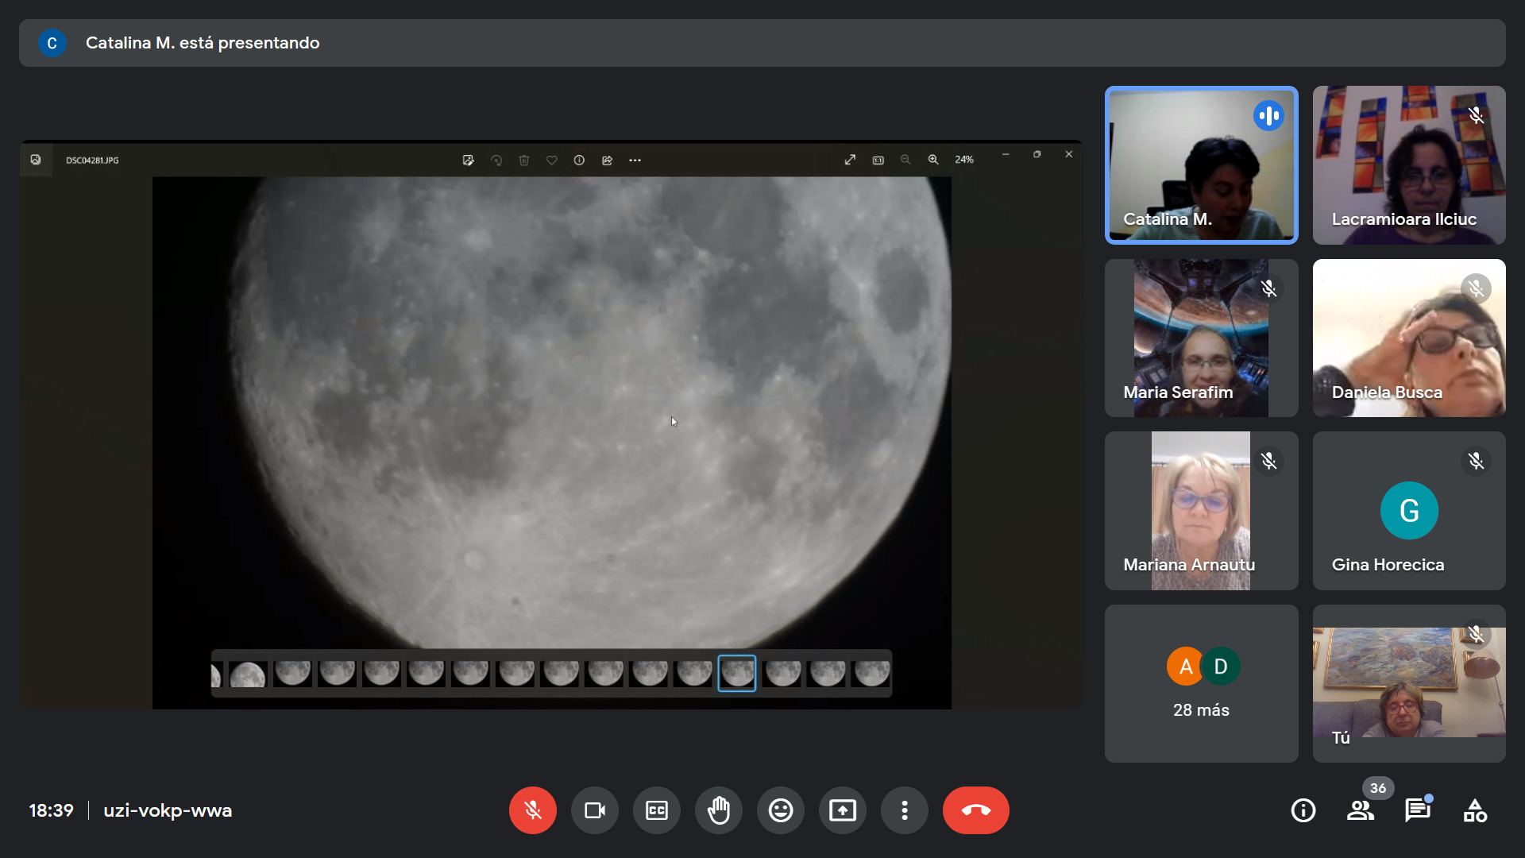Click the Mariana Arnautu video tile
1525x858 pixels.
pyautogui.click(x=1201, y=511)
